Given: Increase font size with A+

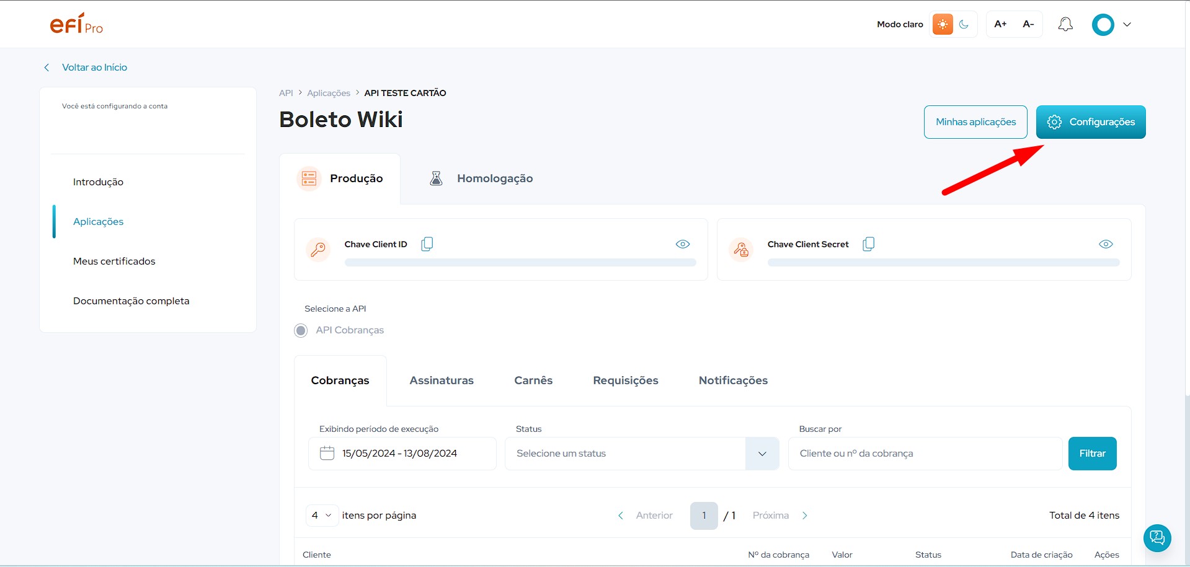Looking at the screenshot, I should click(x=1000, y=24).
